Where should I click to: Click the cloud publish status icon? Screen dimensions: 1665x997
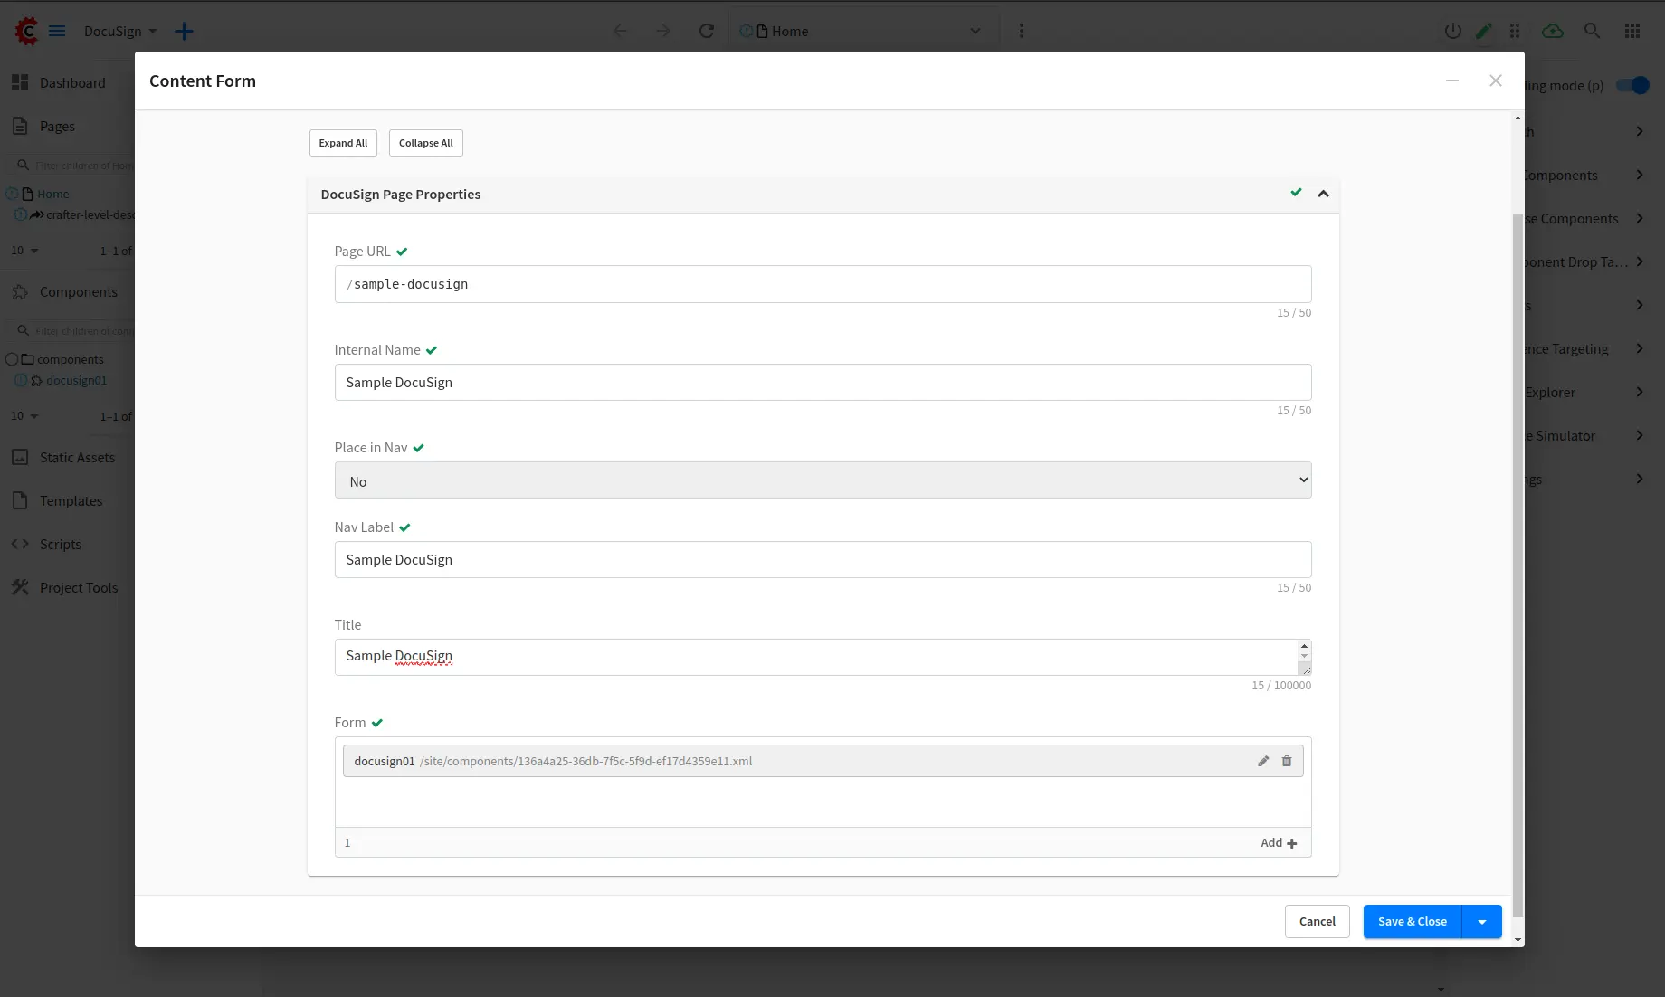click(1553, 31)
